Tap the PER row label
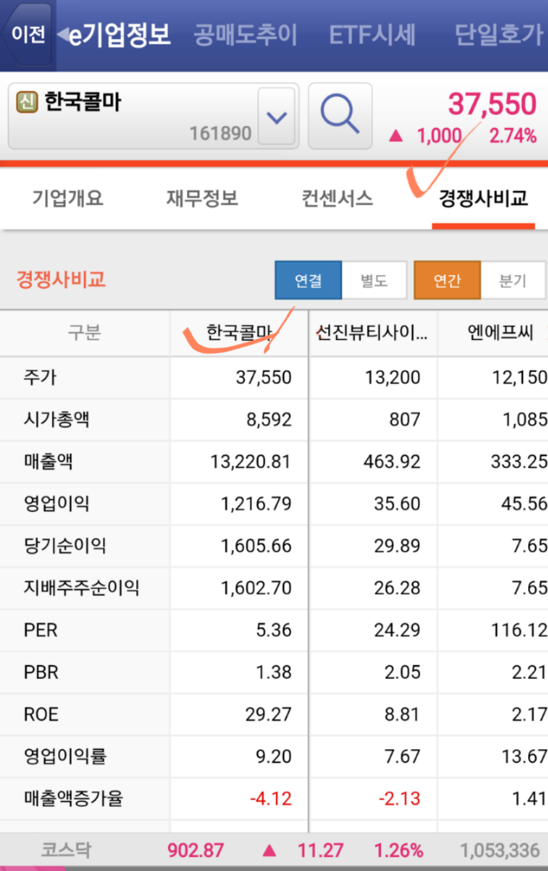Image resolution: width=548 pixels, height=871 pixels. pyautogui.click(x=41, y=630)
